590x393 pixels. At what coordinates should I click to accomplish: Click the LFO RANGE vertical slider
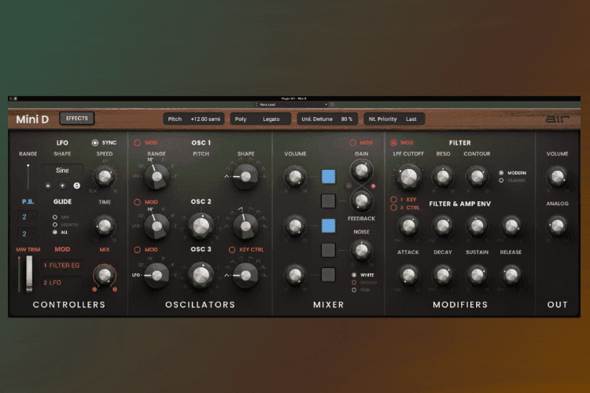(x=28, y=177)
